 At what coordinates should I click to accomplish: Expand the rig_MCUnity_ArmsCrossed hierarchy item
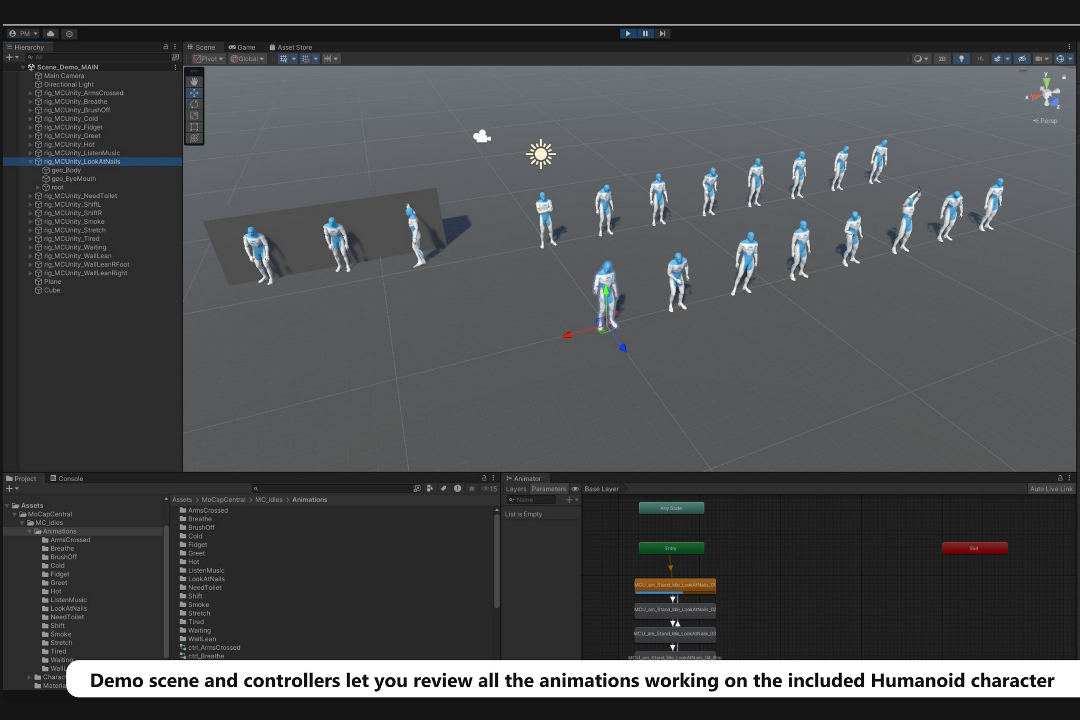(x=31, y=92)
